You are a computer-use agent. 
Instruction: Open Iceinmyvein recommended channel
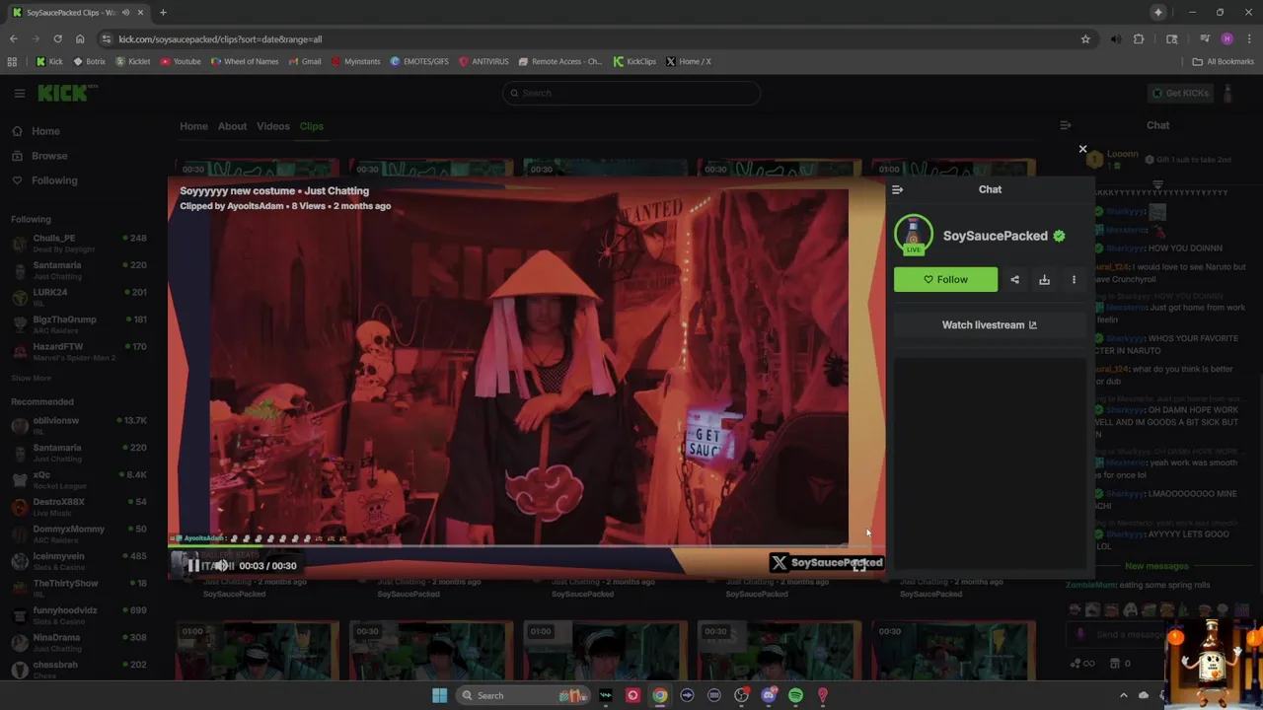click(79, 561)
